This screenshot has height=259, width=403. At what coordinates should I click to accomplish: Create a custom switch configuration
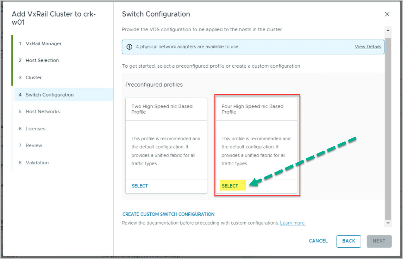[168, 214]
